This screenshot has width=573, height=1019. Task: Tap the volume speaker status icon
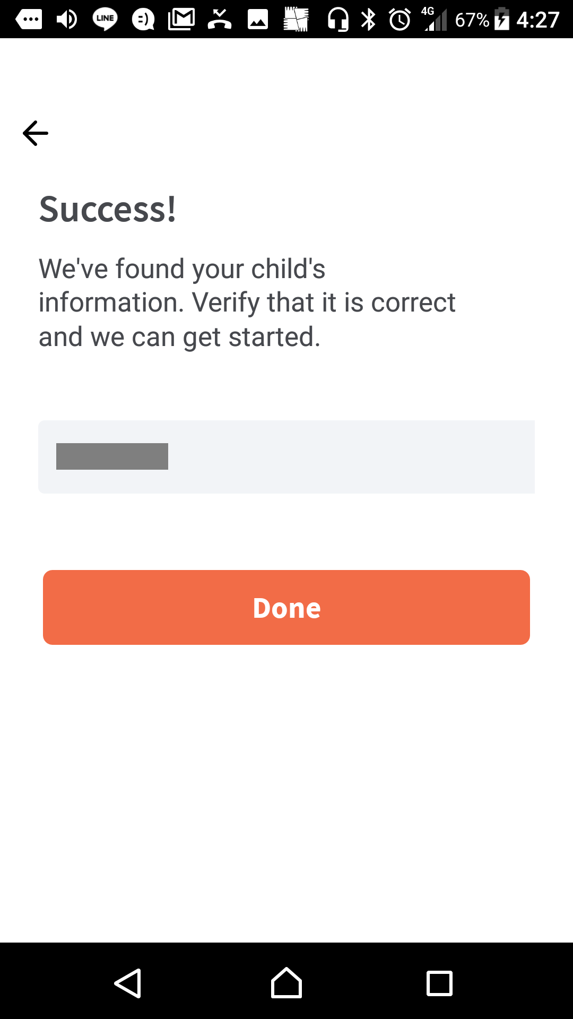tap(67, 20)
